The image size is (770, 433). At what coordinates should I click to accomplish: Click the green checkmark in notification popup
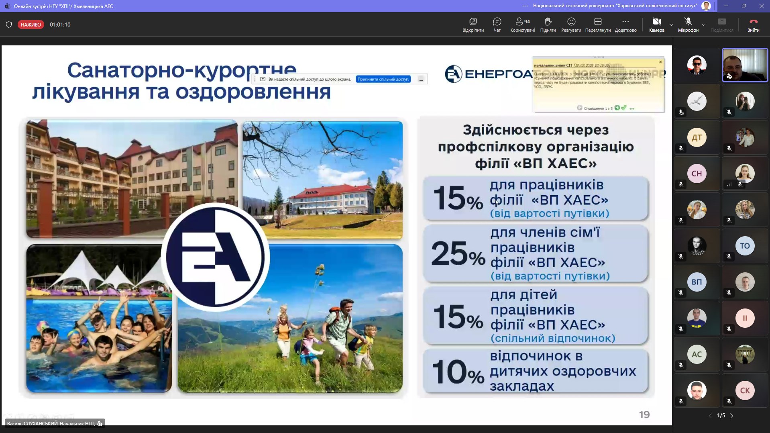click(623, 108)
